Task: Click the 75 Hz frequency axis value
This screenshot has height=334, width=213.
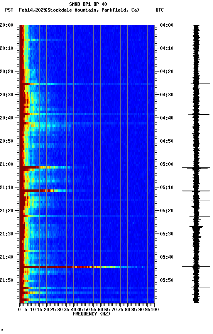Action: coord(120,310)
